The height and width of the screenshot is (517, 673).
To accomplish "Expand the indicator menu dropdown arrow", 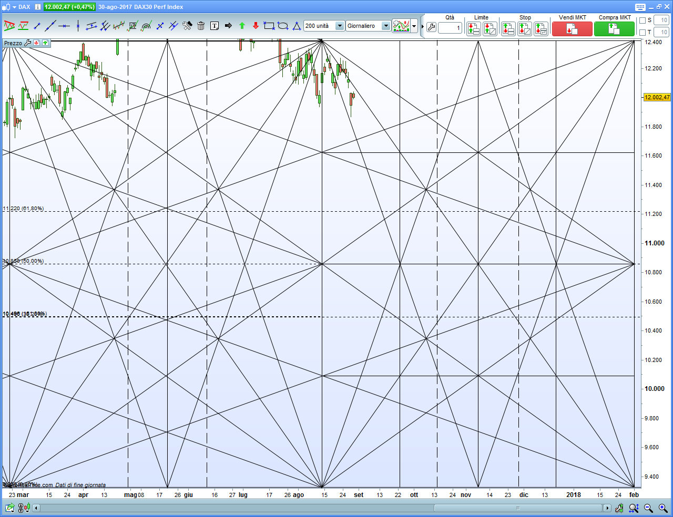I will [414, 26].
